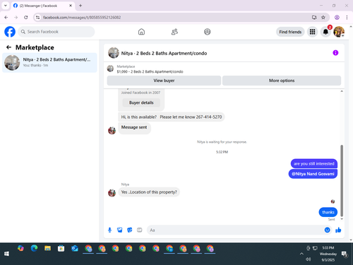Open the Groups icon in top navigation
Viewport: 353px width, 265px height.
tap(208, 32)
